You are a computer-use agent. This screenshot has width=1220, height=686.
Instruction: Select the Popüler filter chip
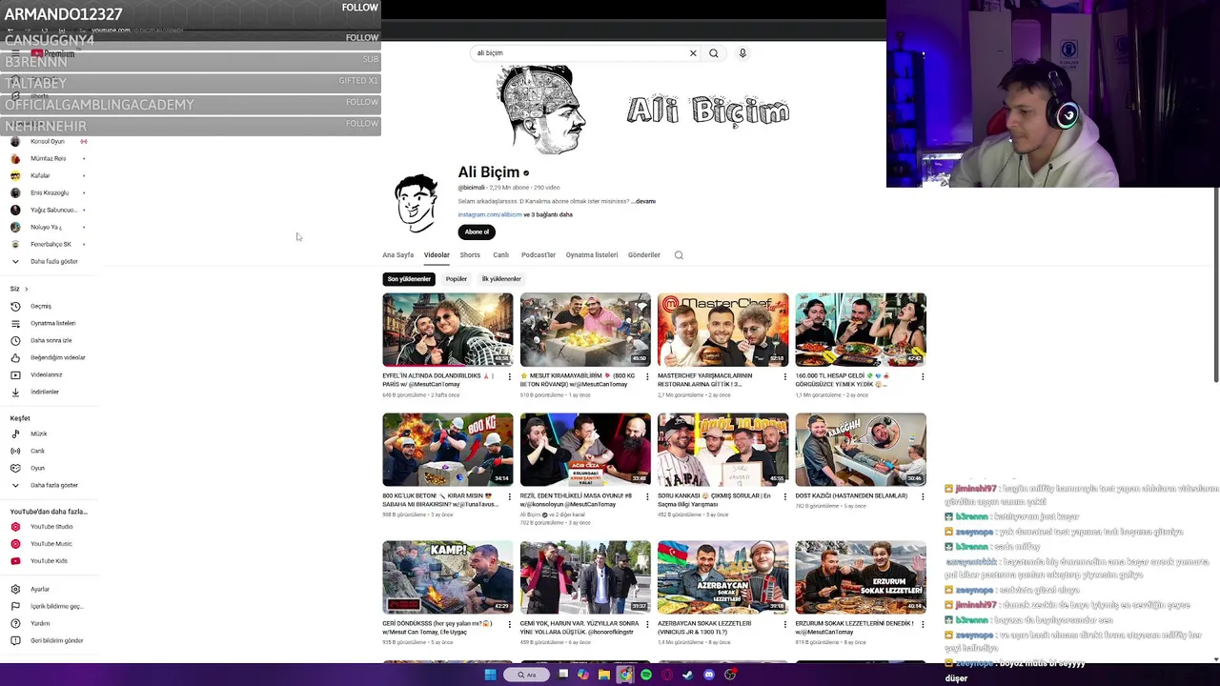click(457, 279)
